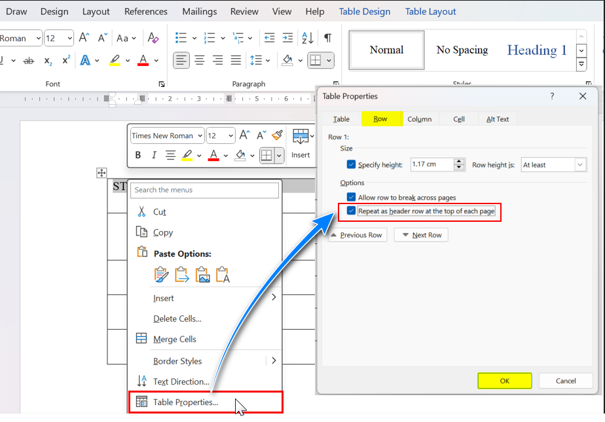Viewport: 605px width, 422px height.
Task: Click the Clear All Formatting icon
Action: (x=153, y=38)
